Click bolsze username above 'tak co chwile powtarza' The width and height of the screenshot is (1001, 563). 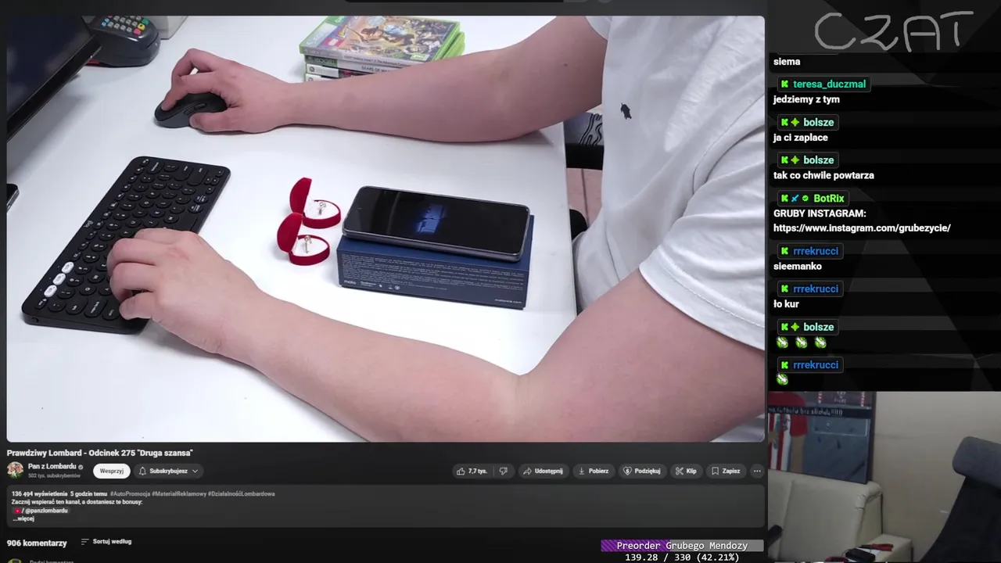(818, 160)
